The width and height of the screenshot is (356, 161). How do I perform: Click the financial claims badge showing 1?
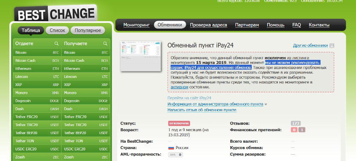tap(302, 130)
